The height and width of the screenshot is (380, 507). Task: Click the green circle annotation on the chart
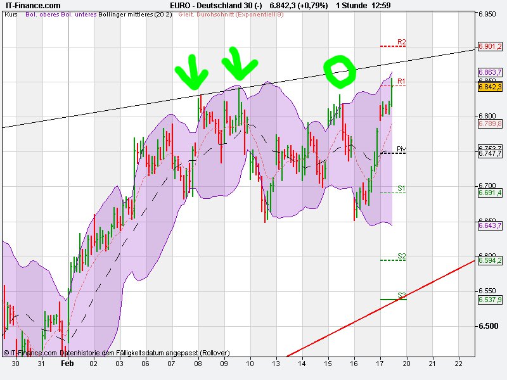pos(340,70)
